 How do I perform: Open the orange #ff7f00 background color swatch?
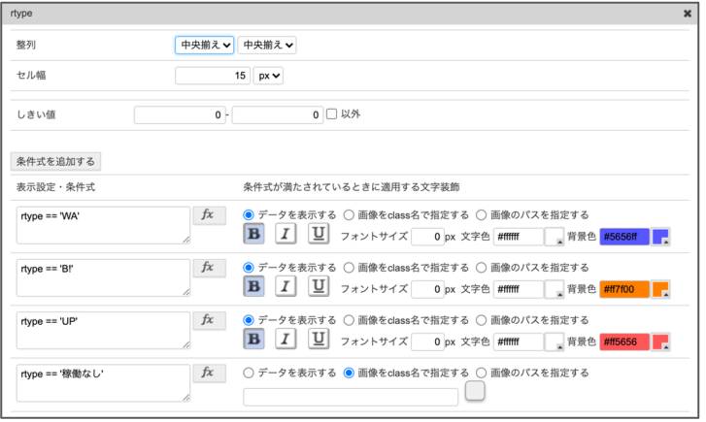660,288
